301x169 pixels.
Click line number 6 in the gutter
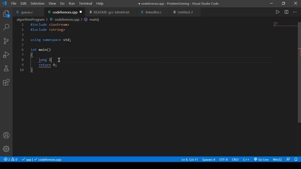(23, 50)
